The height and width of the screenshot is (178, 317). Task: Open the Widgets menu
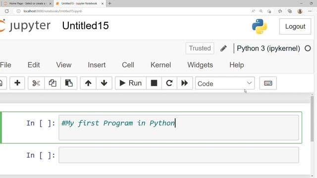coord(200,65)
